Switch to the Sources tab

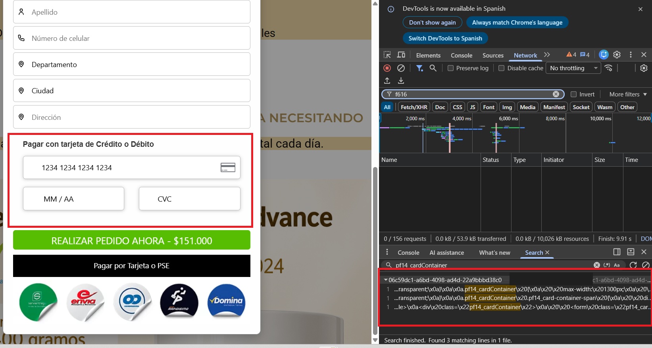493,55
